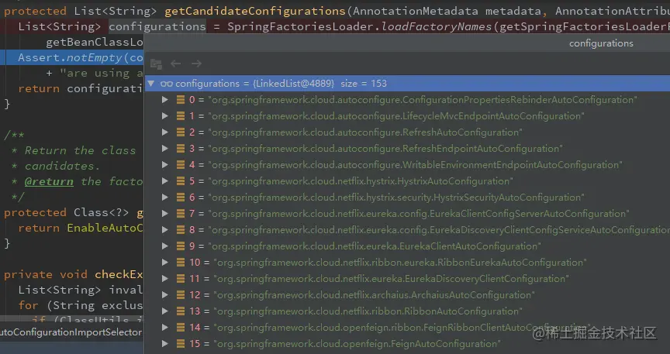Click the field icon for entry 15
The image size is (670, 354).
tap(181, 343)
